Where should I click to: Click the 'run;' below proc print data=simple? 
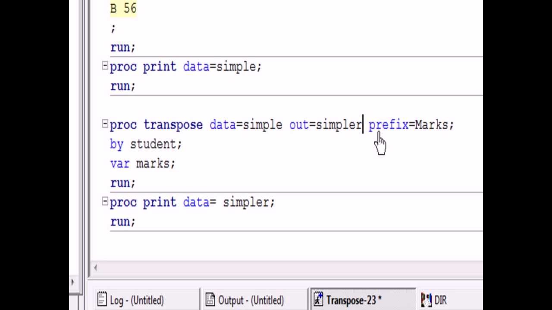[x=123, y=86]
